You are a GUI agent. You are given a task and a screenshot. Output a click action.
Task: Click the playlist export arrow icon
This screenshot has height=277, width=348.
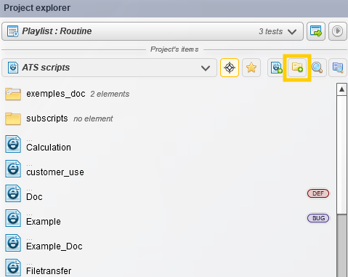(316, 31)
